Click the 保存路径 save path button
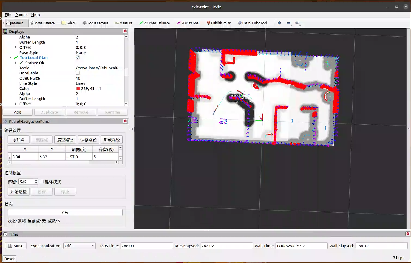 pyautogui.click(x=88, y=140)
